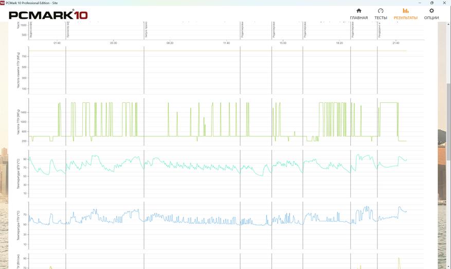Select the 'Просмотр веб' workload marker label

tap(68, 30)
